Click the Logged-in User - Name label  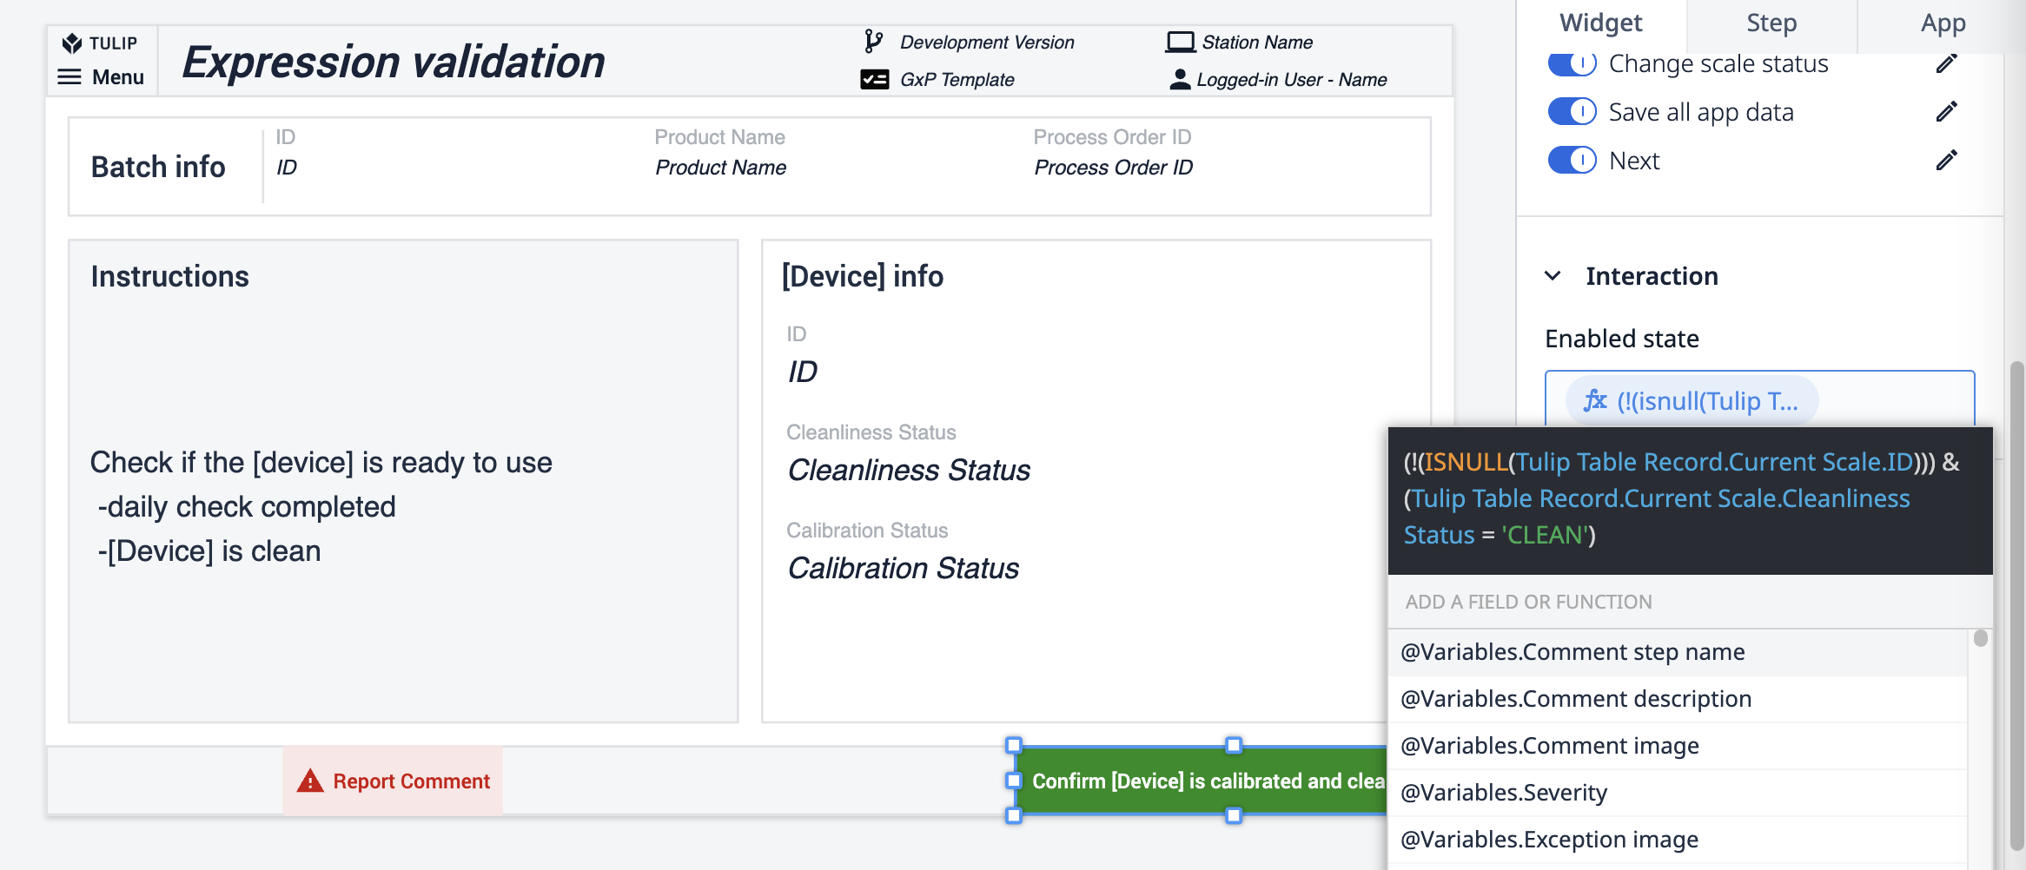(1292, 80)
